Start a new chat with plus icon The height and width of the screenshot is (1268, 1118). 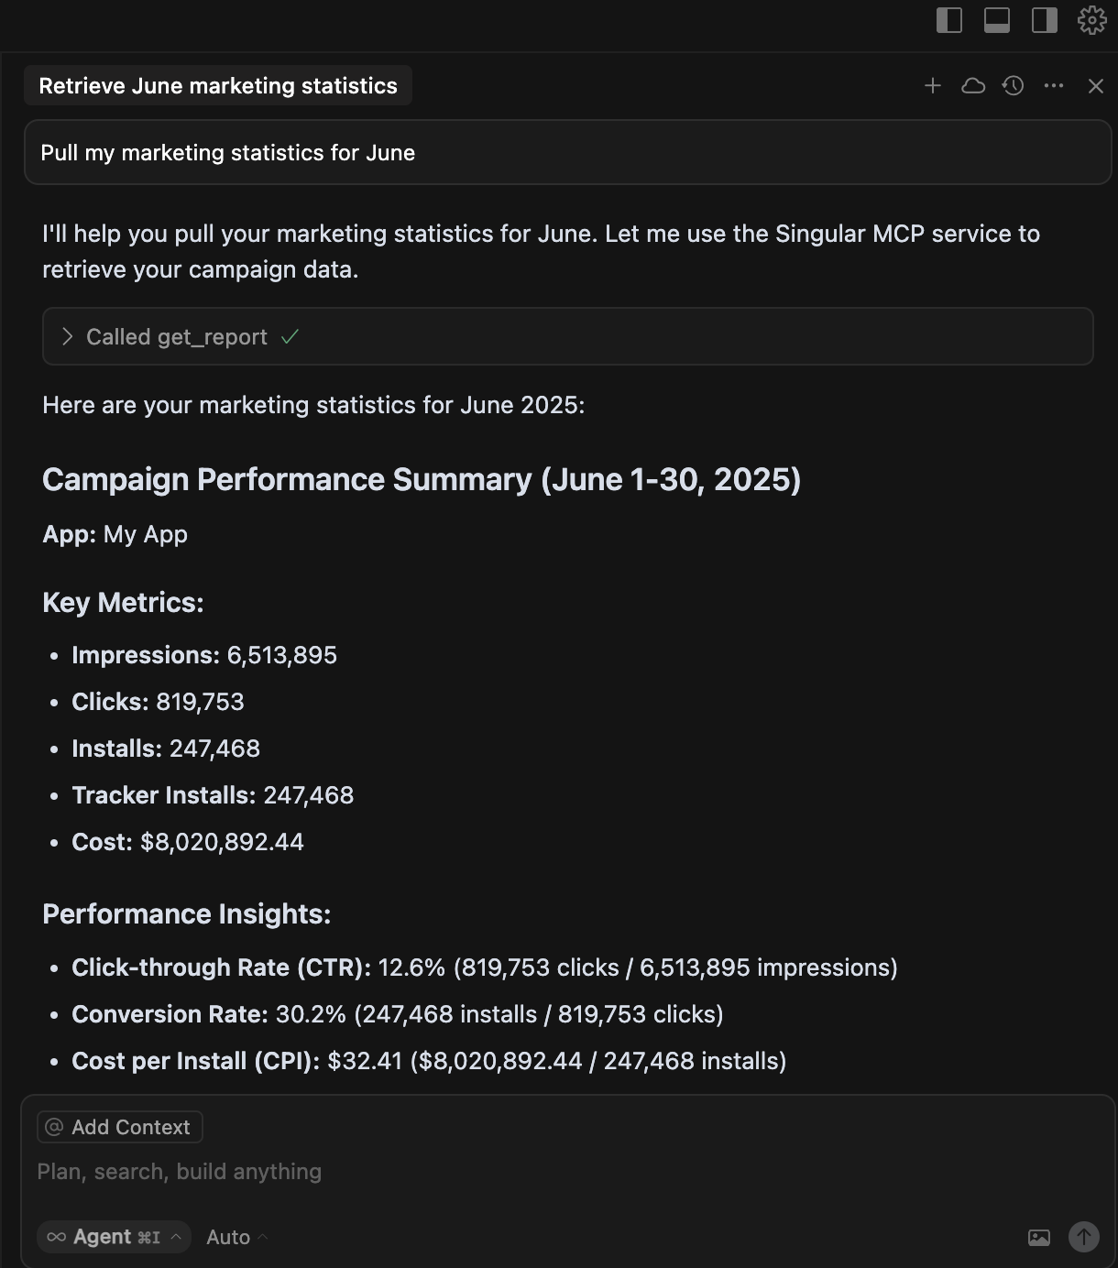(933, 86)
